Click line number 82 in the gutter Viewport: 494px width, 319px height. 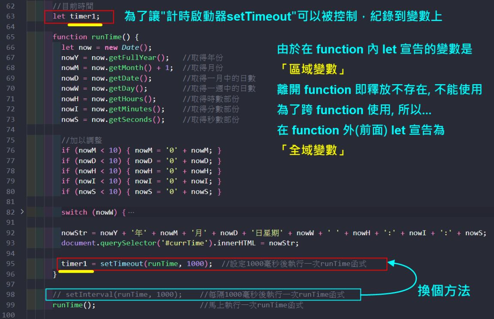(10, 212)
